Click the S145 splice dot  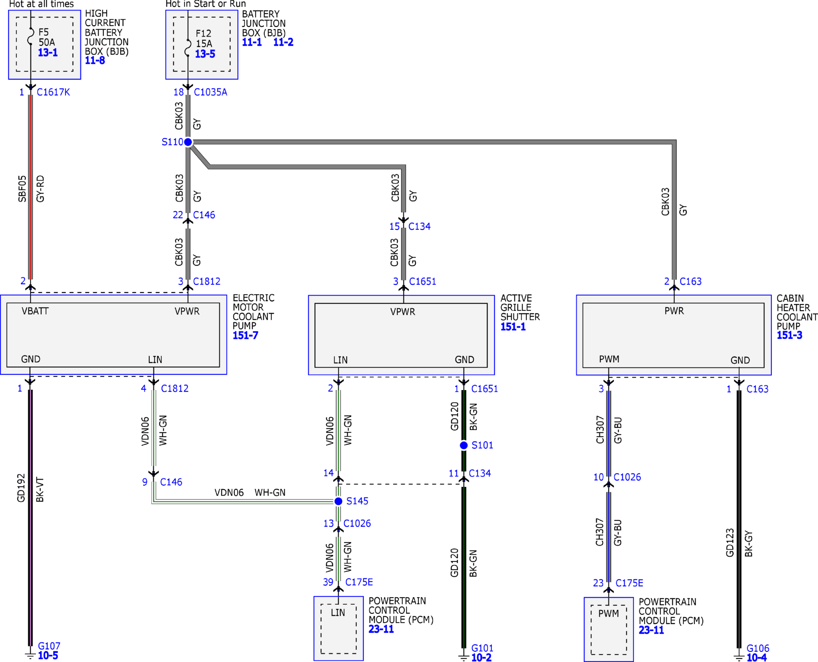point(338,501)
